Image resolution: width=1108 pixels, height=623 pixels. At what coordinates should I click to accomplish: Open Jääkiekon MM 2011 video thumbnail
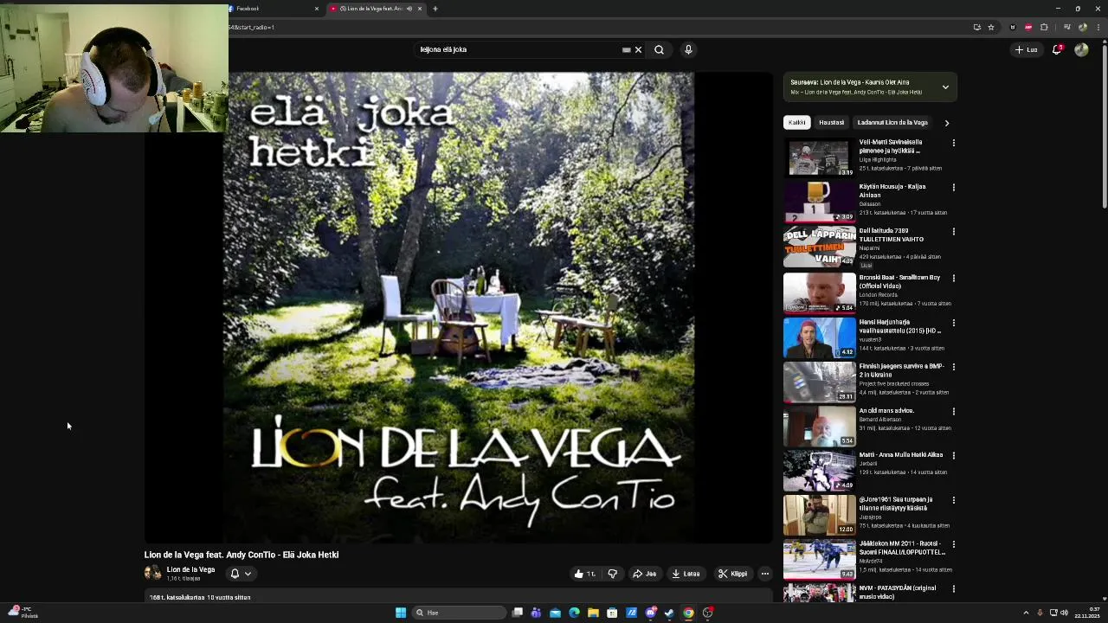pos(819,559)
